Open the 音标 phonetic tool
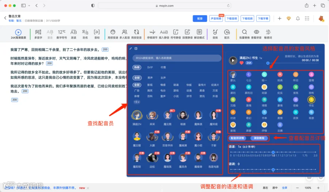Image resolution: width=329 pixels, height=192 pixels. click(x=97, y=34)
